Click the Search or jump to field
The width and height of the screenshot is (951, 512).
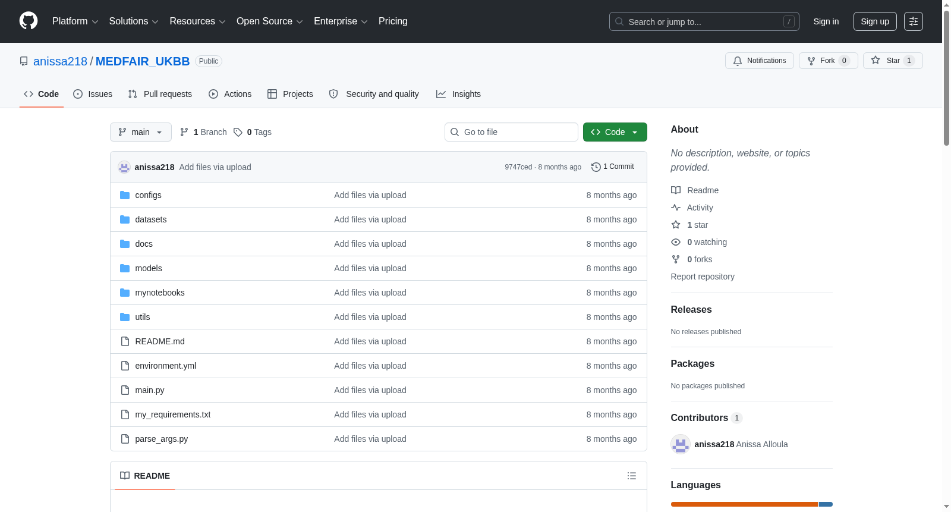pyautogui.click(x=704, y=21)
